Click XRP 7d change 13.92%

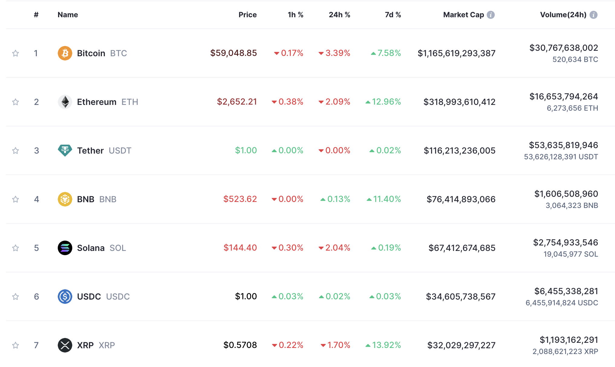point(383,345)
